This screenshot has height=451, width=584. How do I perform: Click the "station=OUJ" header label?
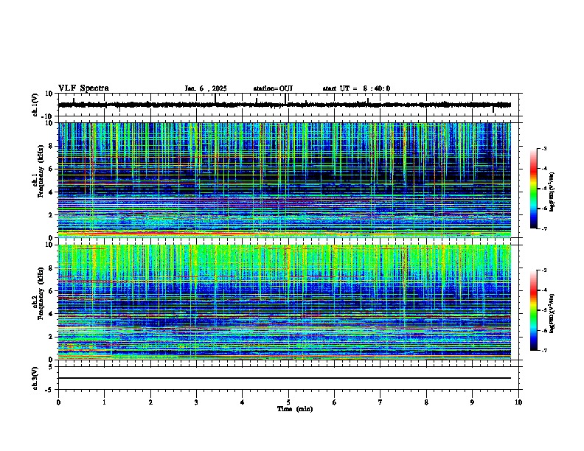[273, 88]
